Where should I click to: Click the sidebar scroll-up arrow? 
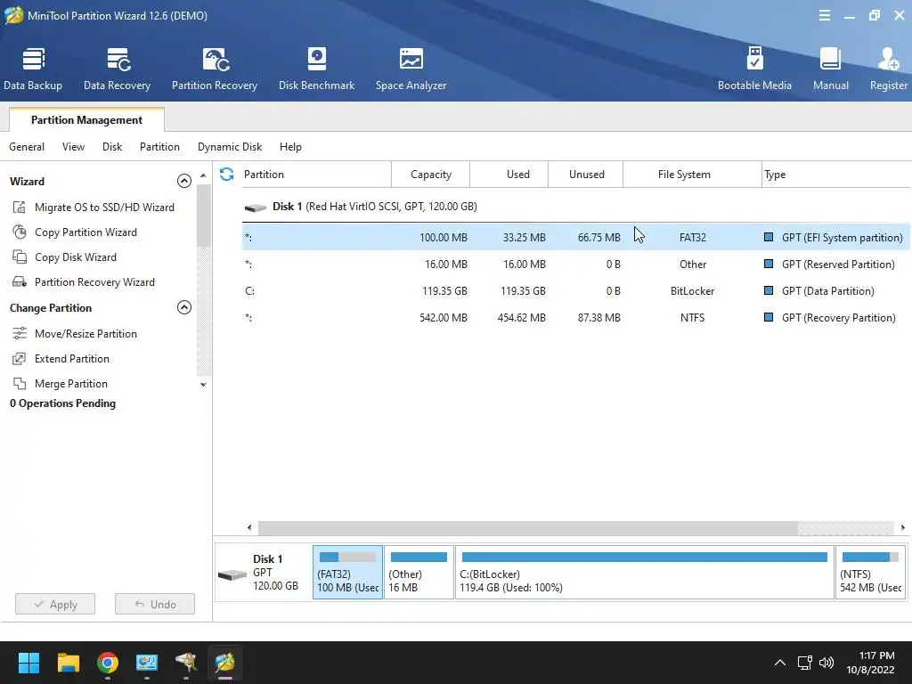(x=203, y=175)
